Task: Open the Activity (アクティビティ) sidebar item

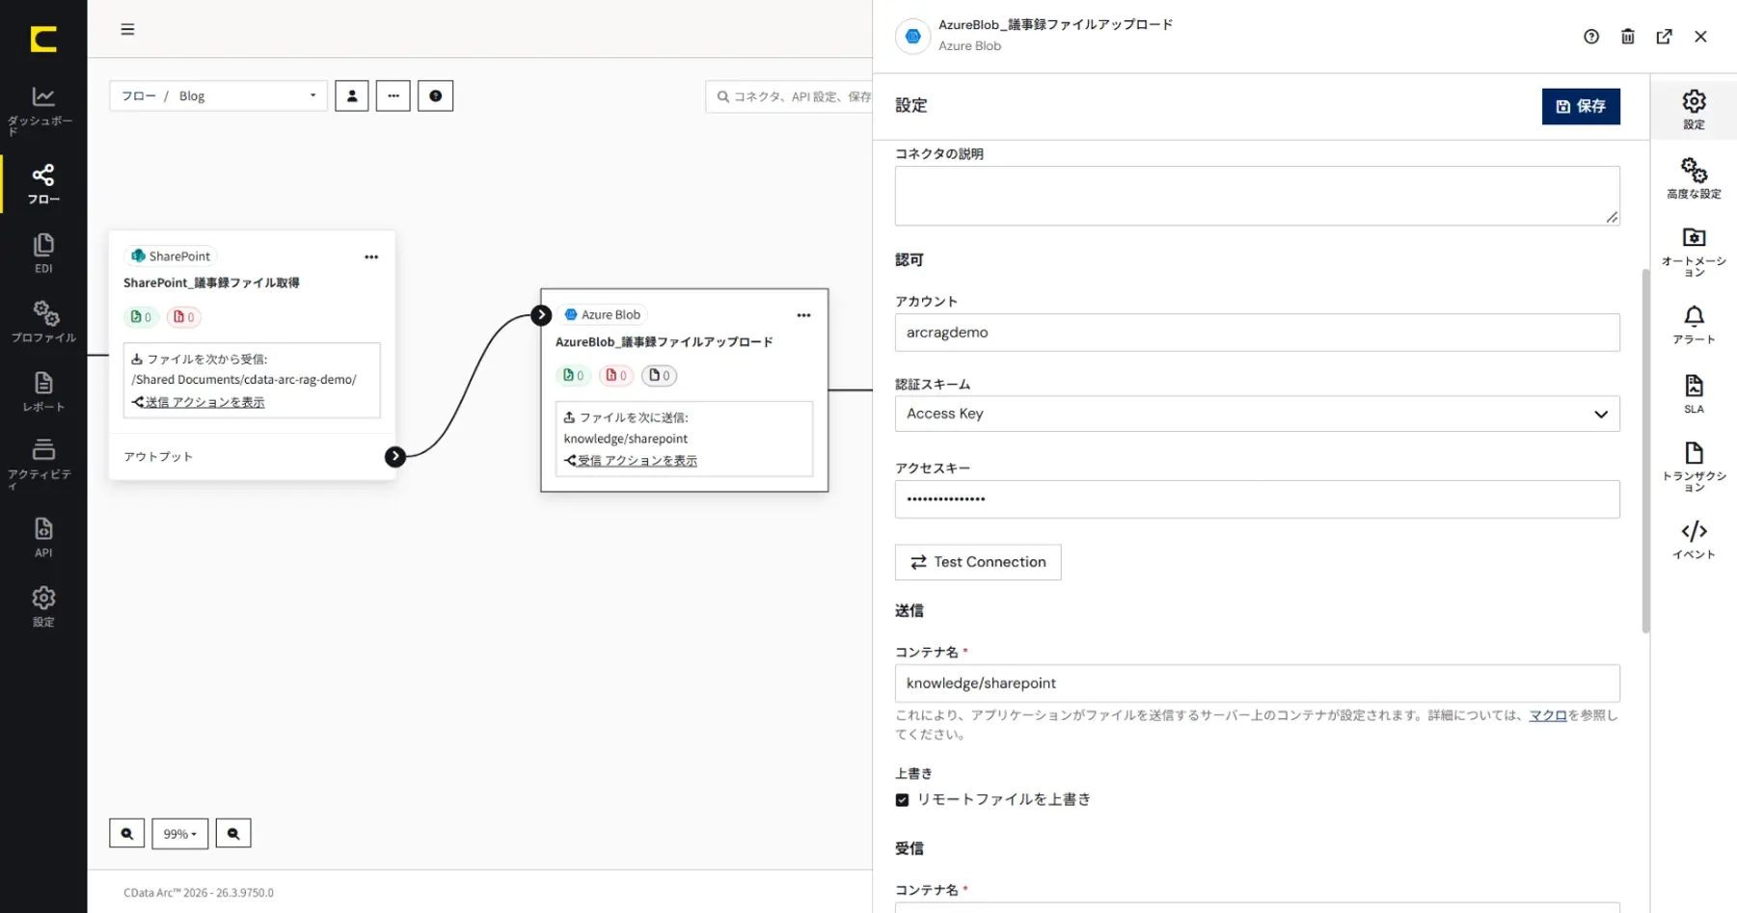Action: point(42,463)
